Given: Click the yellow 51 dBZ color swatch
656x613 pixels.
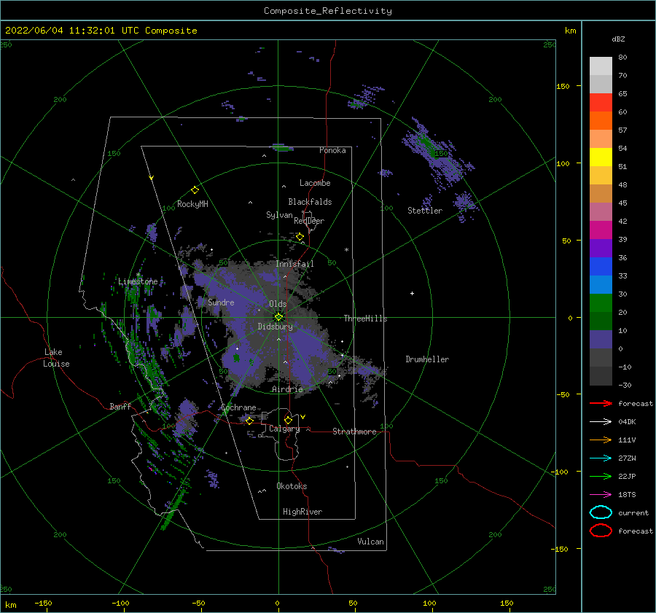Looking at the screenshot, I should click(601, 157).
